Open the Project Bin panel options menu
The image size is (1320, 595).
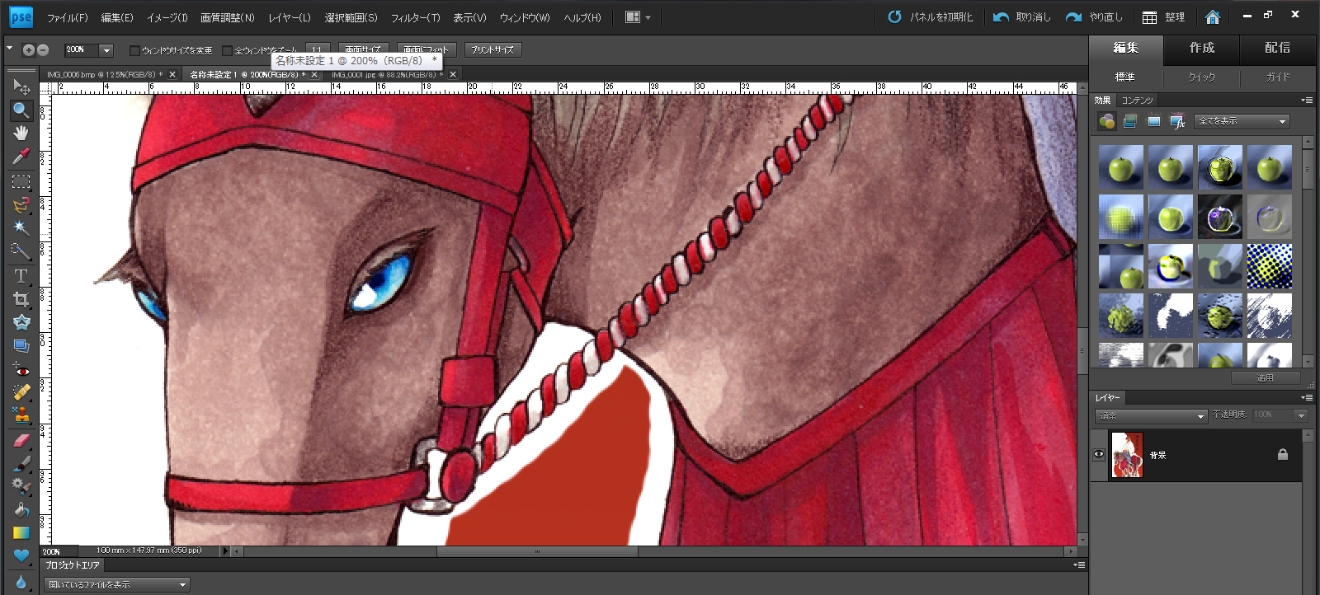pos(1079,565)
